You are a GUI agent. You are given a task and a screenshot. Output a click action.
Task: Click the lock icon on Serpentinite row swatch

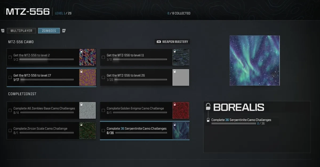(x=175, y=124)
